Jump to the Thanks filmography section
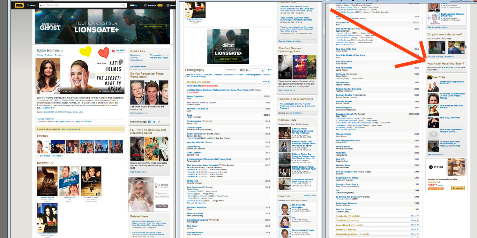Screen dimensions: 477x238 pos(266,75)
